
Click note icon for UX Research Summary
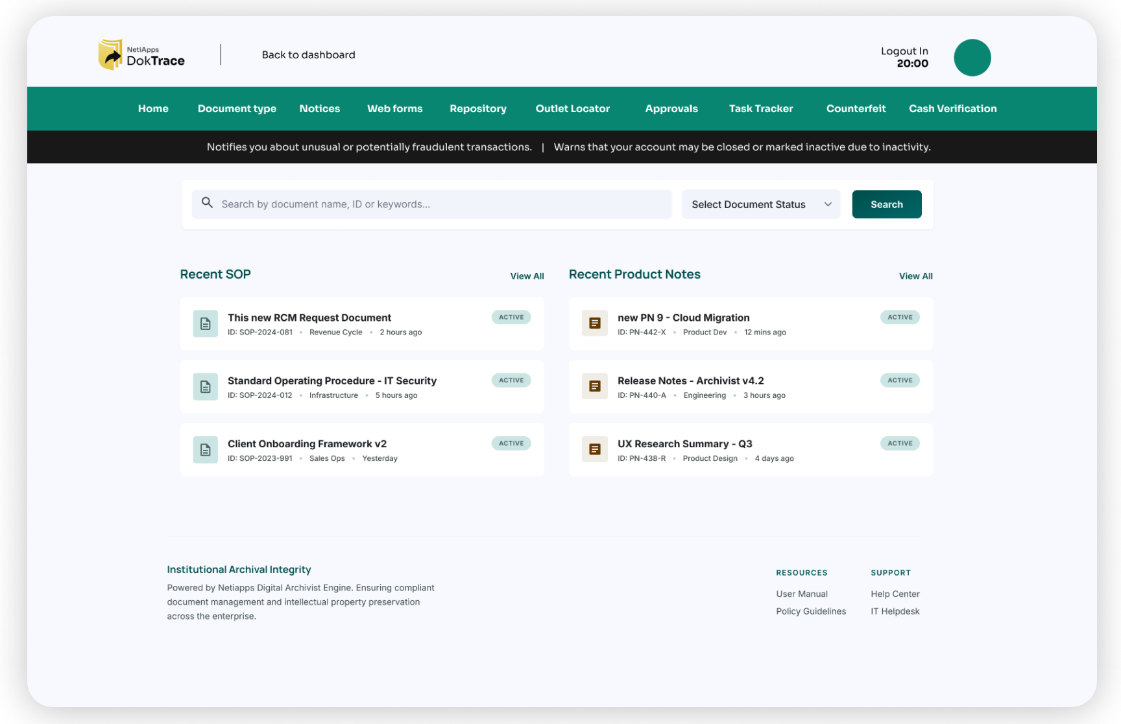pyautogui.click(x=594, y=449)
